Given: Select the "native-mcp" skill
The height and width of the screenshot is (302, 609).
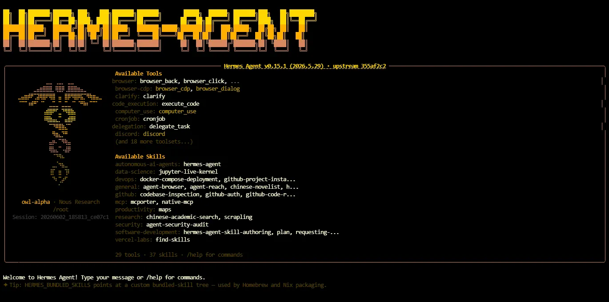Looking at the screenshot, I should [x=177, y=202].
